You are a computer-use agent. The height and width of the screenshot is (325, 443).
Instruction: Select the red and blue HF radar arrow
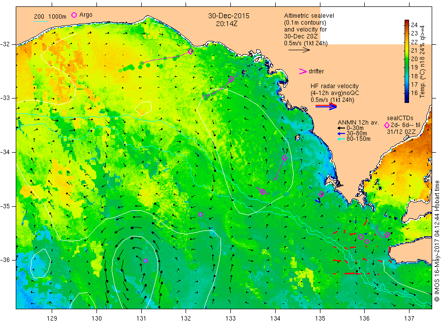coord(326,106)
